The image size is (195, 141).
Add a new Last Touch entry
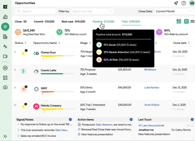tap(192, 120)
